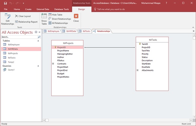Switch to the tblEmployee document tab
Viewport: 196px width, 126px height.
(52, 31)
